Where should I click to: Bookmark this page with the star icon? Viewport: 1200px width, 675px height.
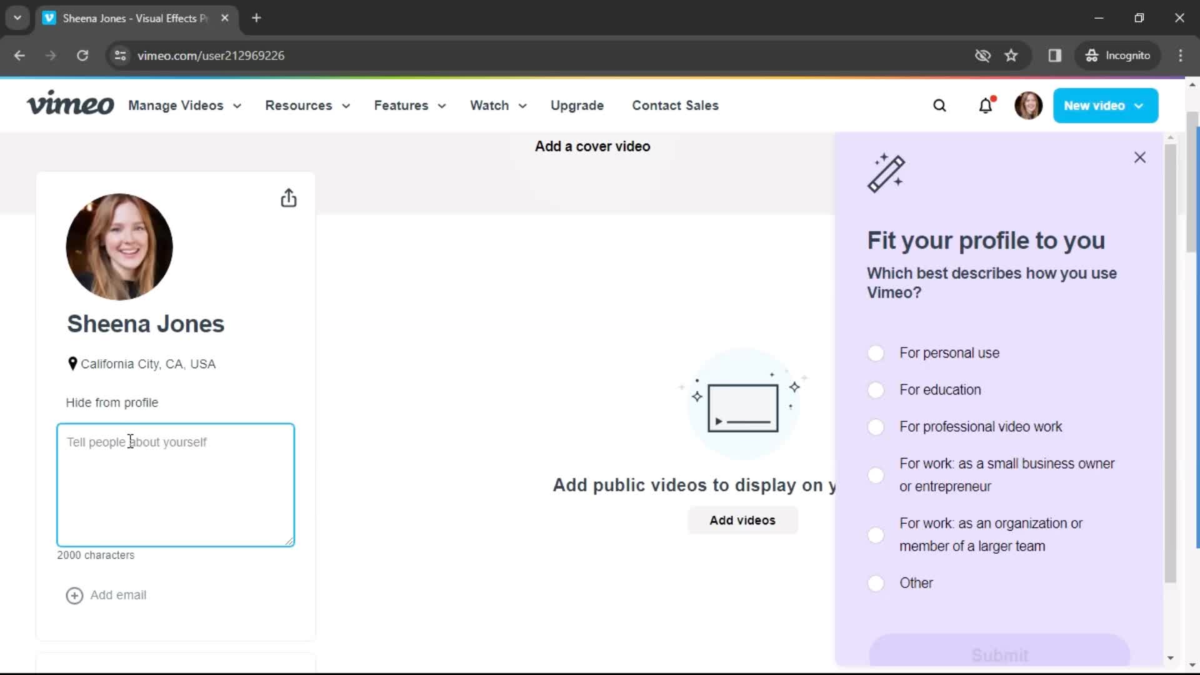1011,56
